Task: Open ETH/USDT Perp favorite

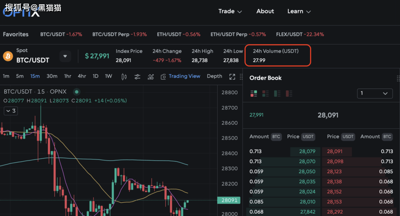Action: point(238,34)
